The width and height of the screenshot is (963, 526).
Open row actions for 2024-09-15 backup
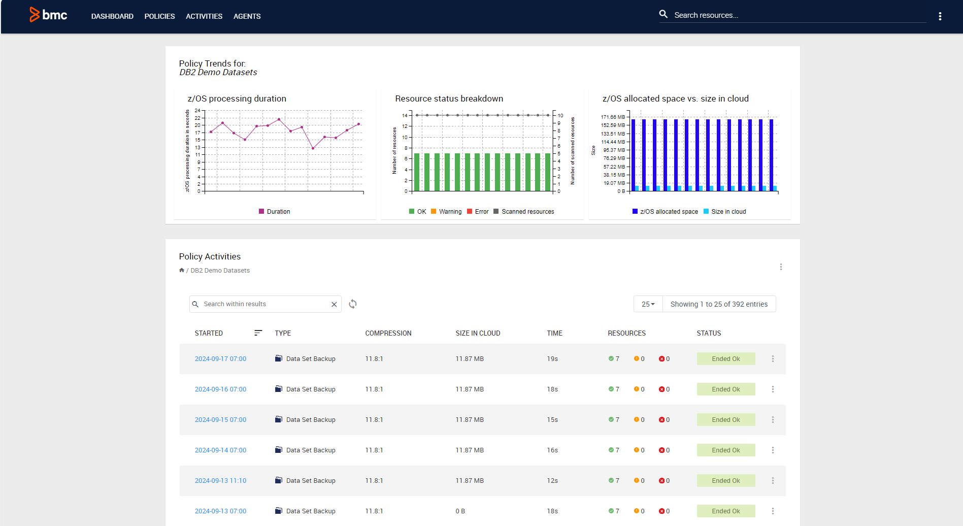click(x=773, y=420)
